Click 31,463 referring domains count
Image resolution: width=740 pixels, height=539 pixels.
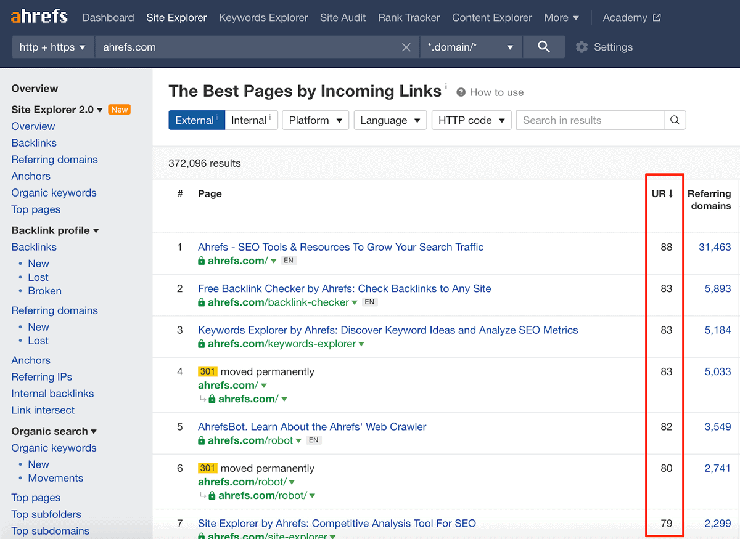pyautogui.click(x=715, y=247)
